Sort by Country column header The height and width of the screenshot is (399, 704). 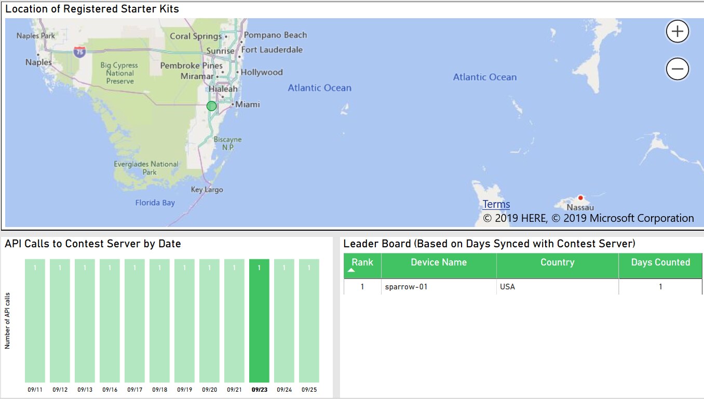557,262
